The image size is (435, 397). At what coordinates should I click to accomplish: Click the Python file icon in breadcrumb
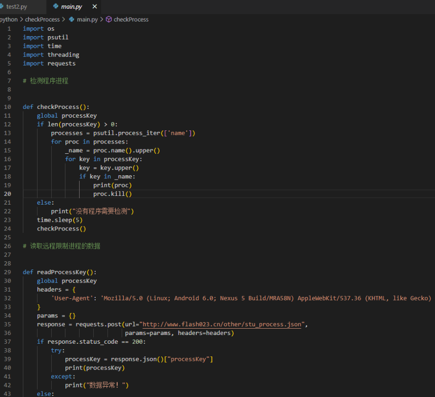[x=72, y=20]
